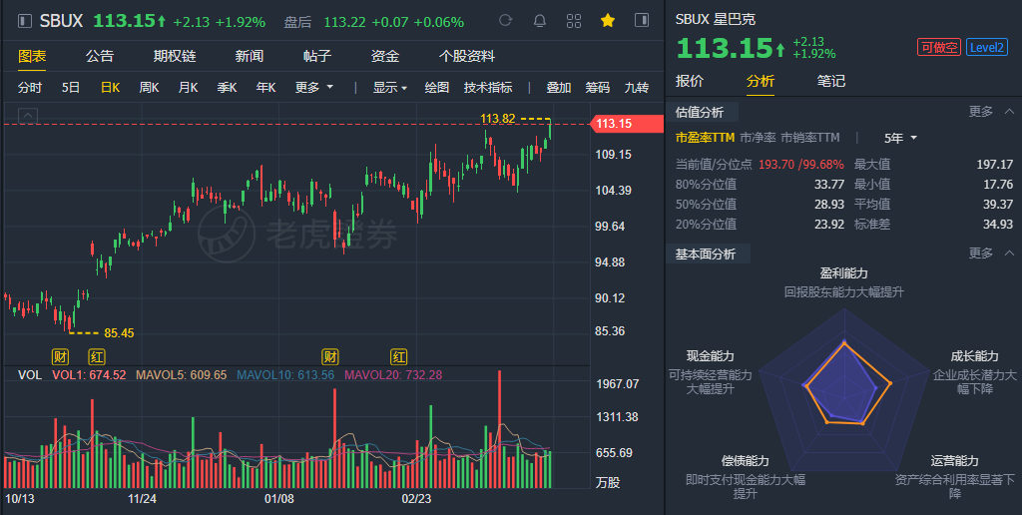The width and height of the screenshot is (1022, 515).
Task: Open the 新闻 tab
Action: point(249,56)
